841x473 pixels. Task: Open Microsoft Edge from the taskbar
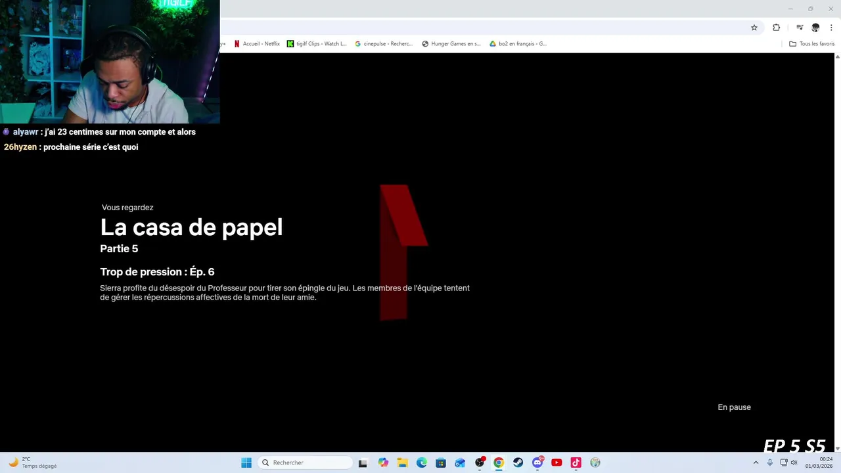[x=422, y=462]
